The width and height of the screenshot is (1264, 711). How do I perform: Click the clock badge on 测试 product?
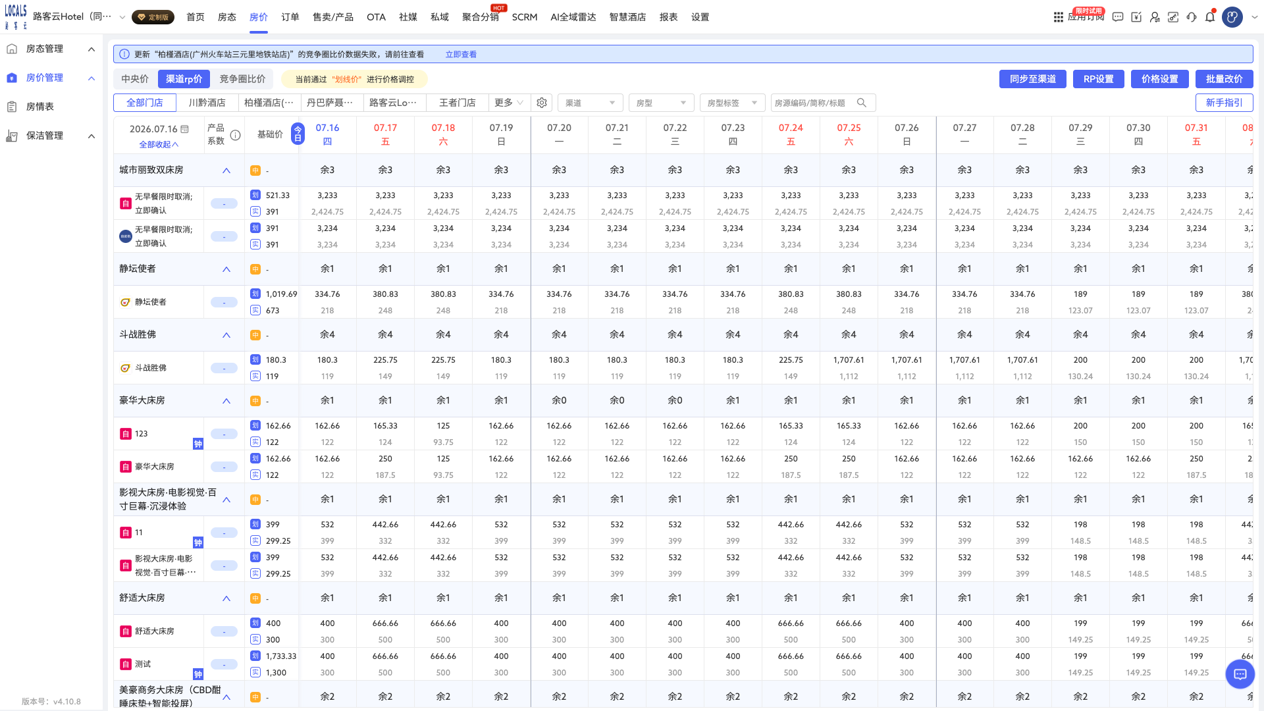[198, 674]
